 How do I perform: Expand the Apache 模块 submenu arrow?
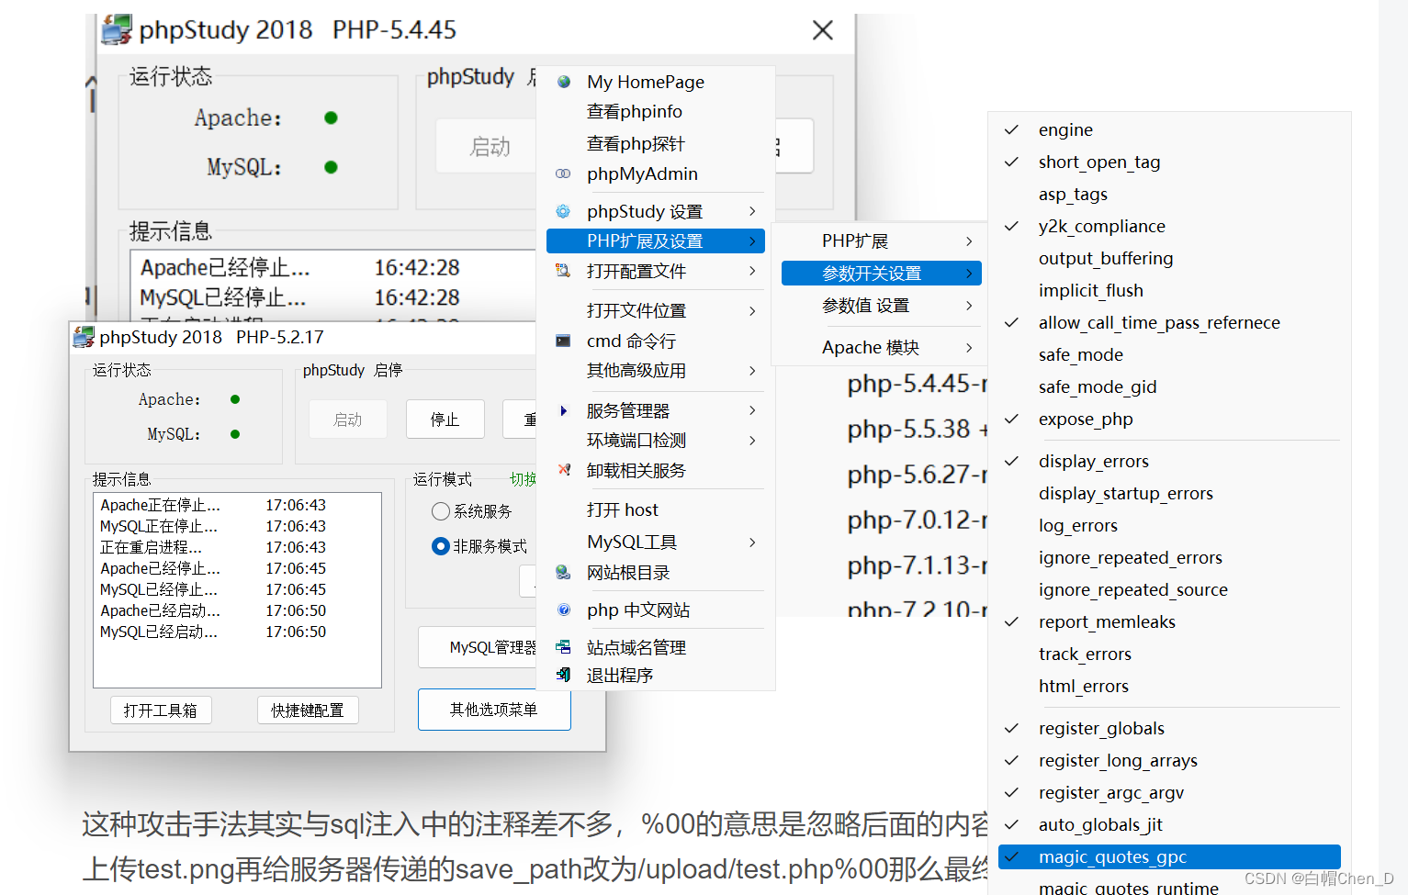click(969, 347)
